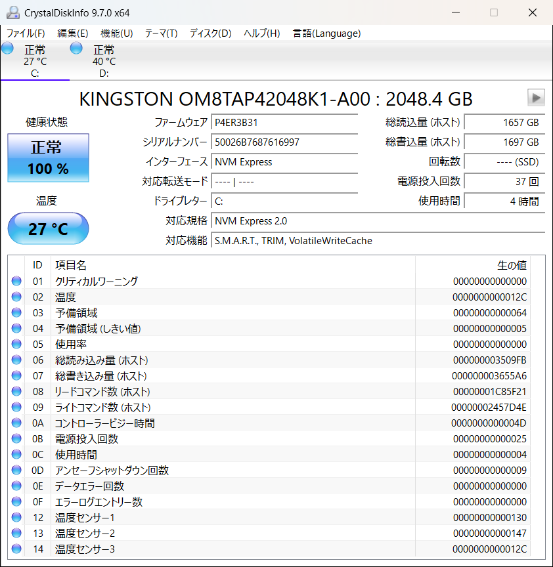
Task: Click status dot for ID 0D アンセーフシャットダウン回数
Action: 16,470
